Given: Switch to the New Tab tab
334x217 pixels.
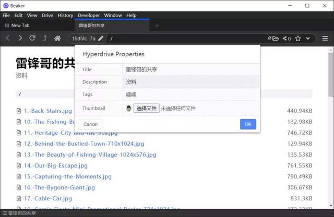Looking at the screenshot, I should [x=37, y=25].
